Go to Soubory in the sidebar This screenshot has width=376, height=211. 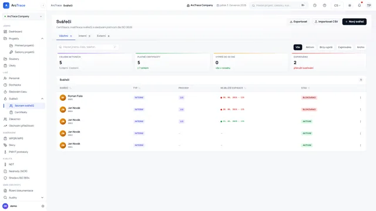tap(14, 59)
